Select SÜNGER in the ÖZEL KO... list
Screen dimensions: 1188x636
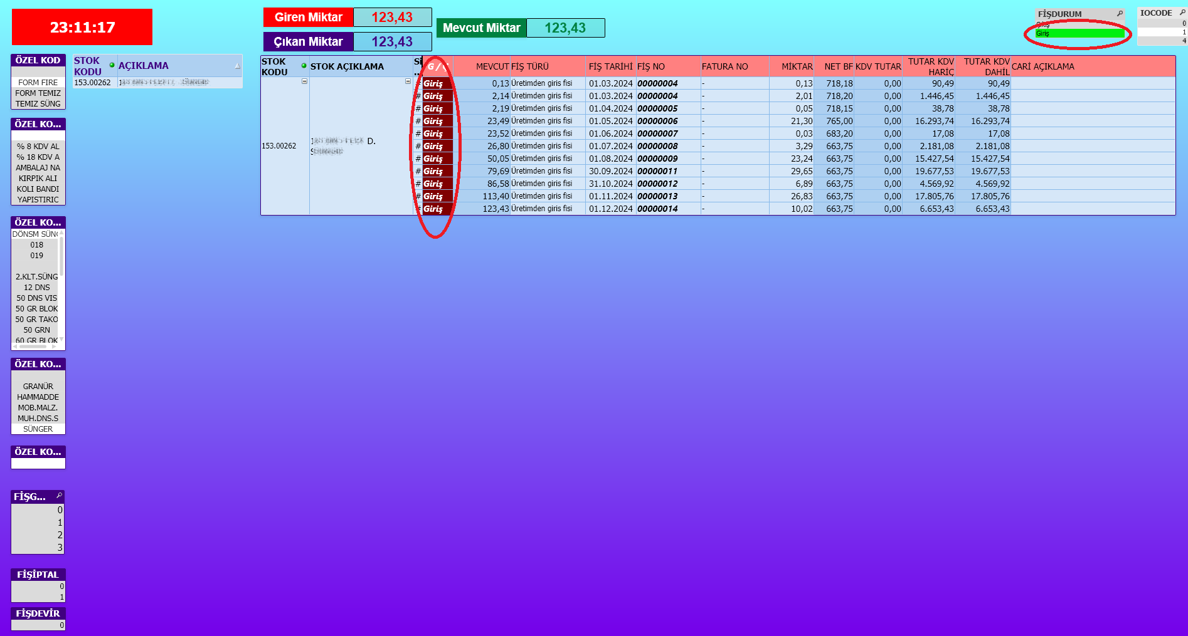point(38,429)
